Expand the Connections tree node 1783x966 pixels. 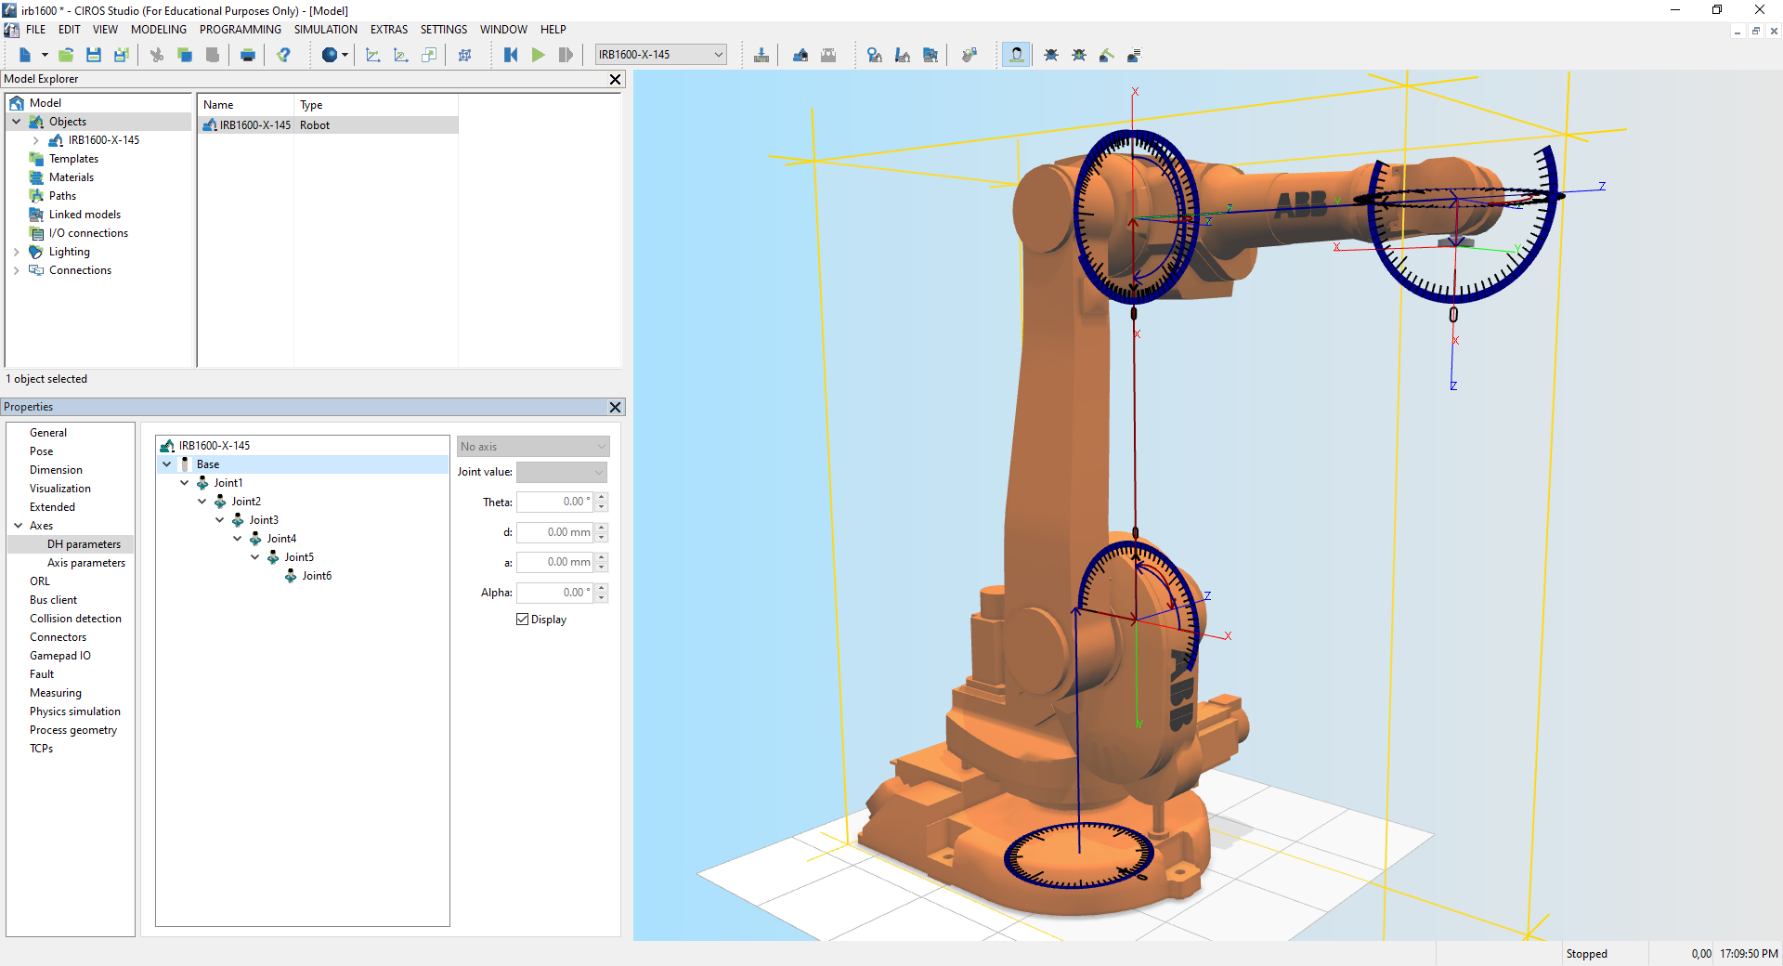[16, 270]
